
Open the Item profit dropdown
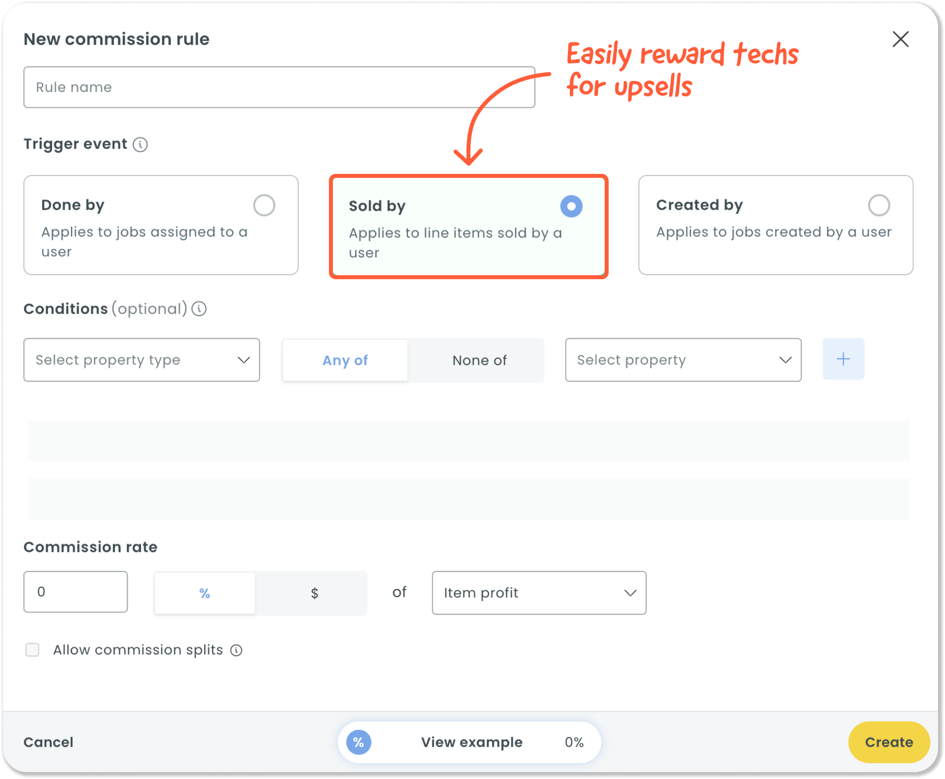539,593
